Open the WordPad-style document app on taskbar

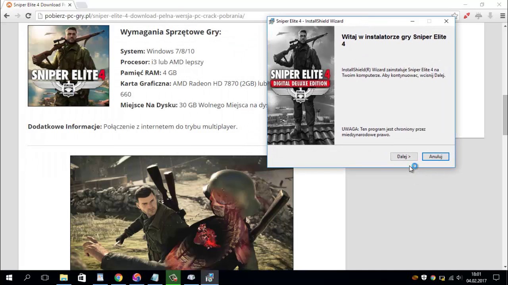[x=100, y=277]
